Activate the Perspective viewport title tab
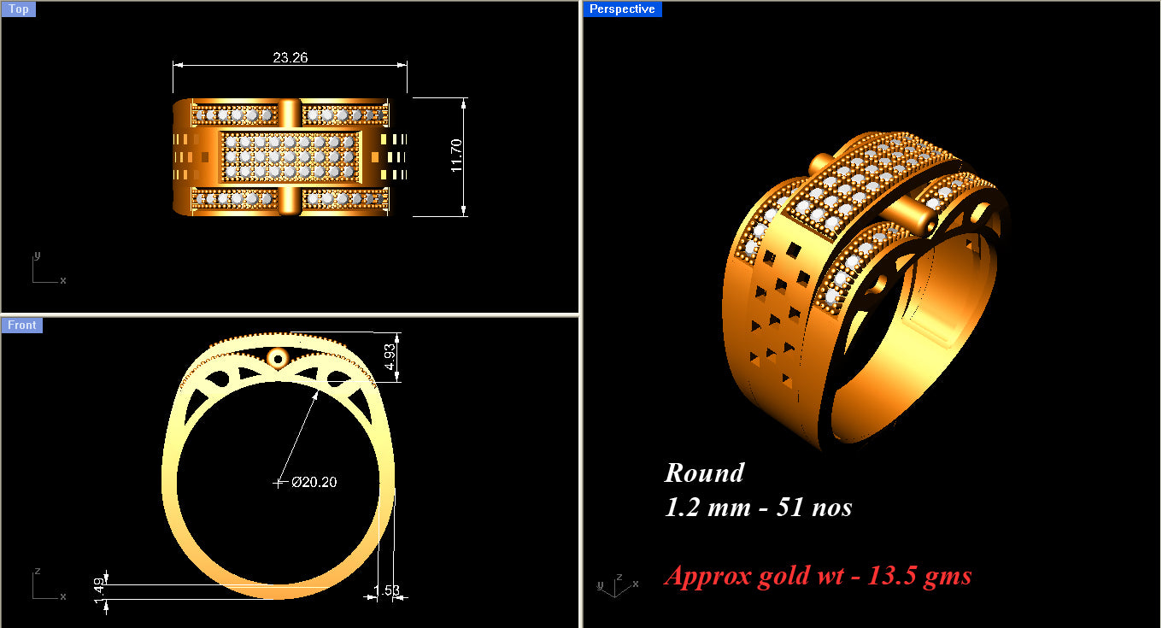Viewport: 1162px width, 628px height. pyautogui.click(x=622, y=9)
